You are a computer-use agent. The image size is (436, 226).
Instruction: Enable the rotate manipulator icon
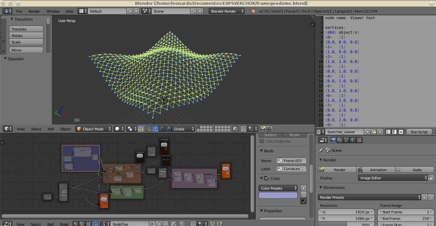162,129
